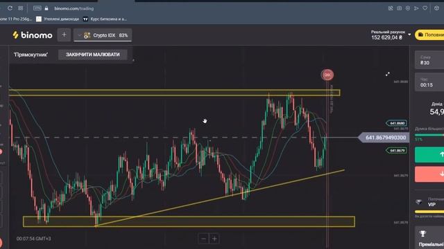Select the Crypto IDX 83% asset tab
The height and width of the screenshot is (249, 444).
point(103,35)
